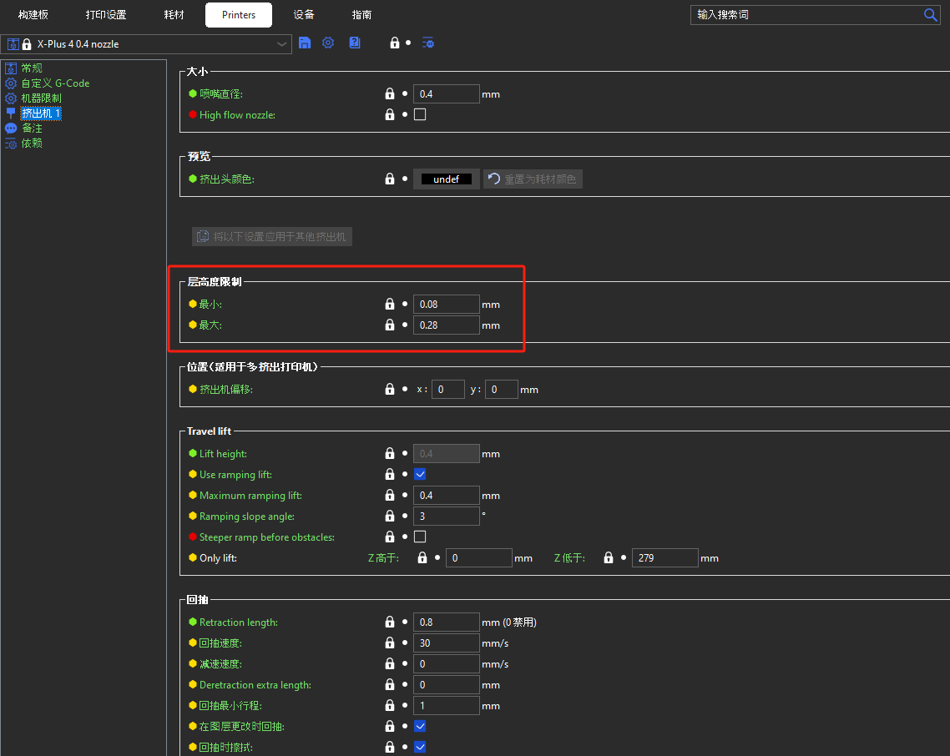Enable the High flow nozzle checkbox

[x=420, y=114]
